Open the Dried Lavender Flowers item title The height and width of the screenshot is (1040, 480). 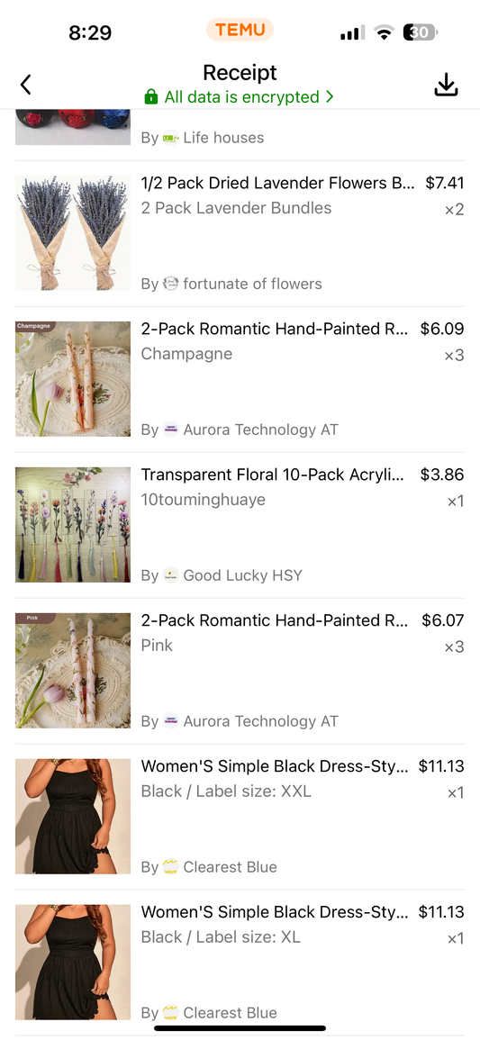click(277, 183)
